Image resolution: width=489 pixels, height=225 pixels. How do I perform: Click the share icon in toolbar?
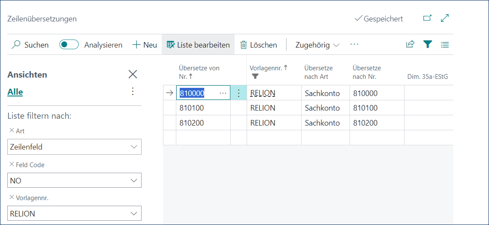[x=410, y=45]
